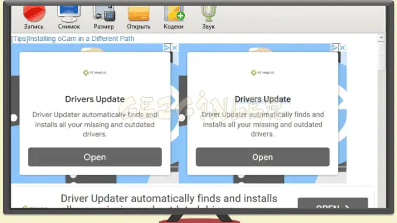Open recordings folder via Открыть
This screenshot has height=223, width=397.
(138, 18)
